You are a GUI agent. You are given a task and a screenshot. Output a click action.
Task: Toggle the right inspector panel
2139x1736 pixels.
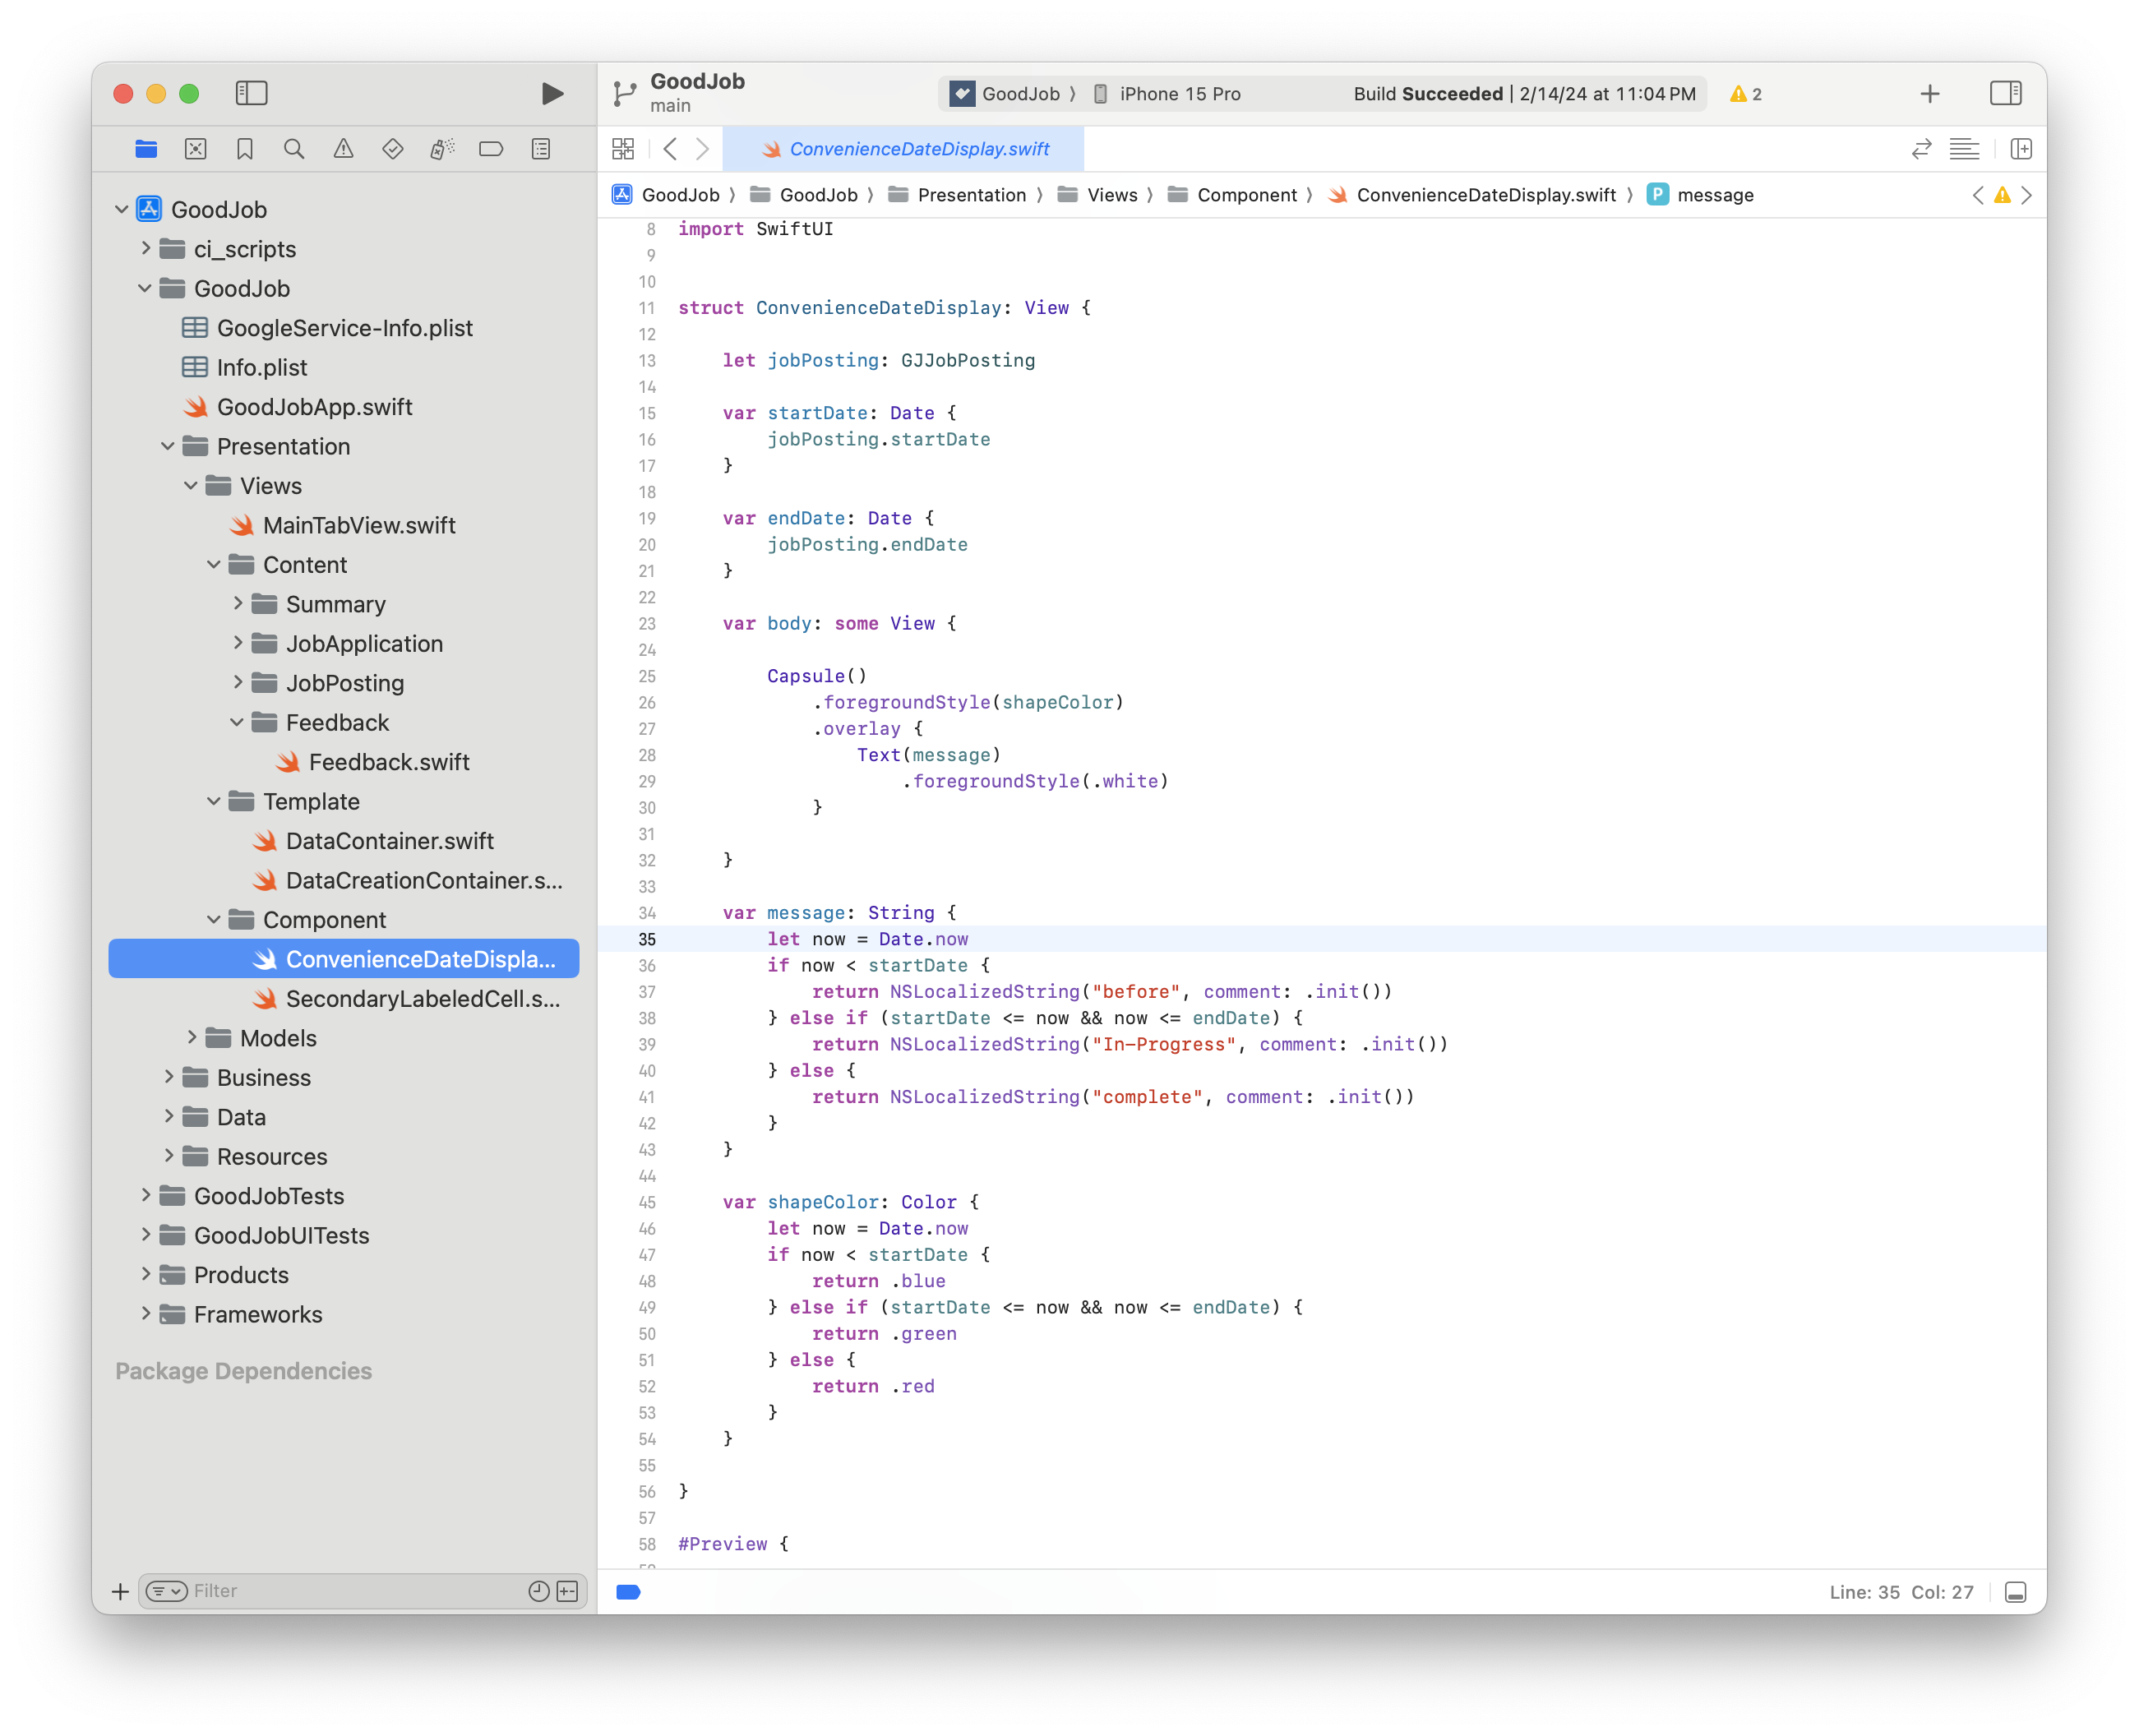pos(2005,94)
